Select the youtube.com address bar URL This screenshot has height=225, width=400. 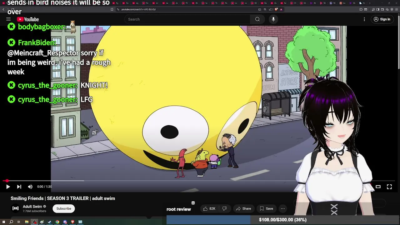pyautogui.click(x=138, y=9)
